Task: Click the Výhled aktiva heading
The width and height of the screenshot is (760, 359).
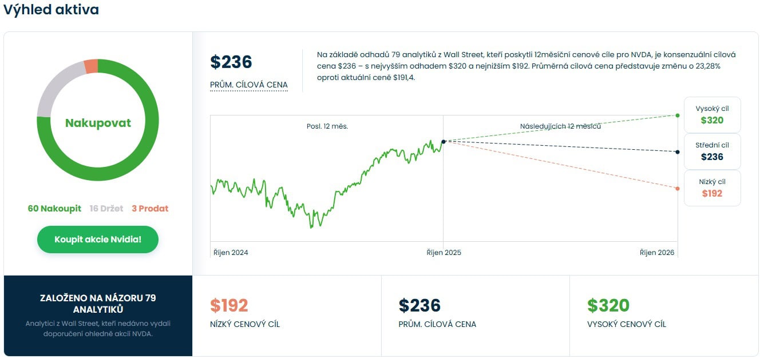Action: tap(51, 10)
